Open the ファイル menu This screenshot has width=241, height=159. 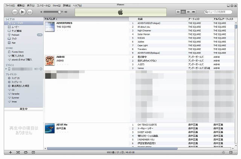(10, 6)
